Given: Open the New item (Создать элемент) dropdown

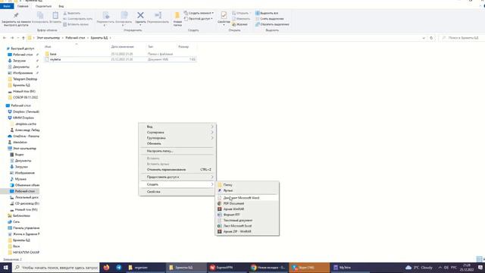Looking at the screenshot, I should pos(199,13).
